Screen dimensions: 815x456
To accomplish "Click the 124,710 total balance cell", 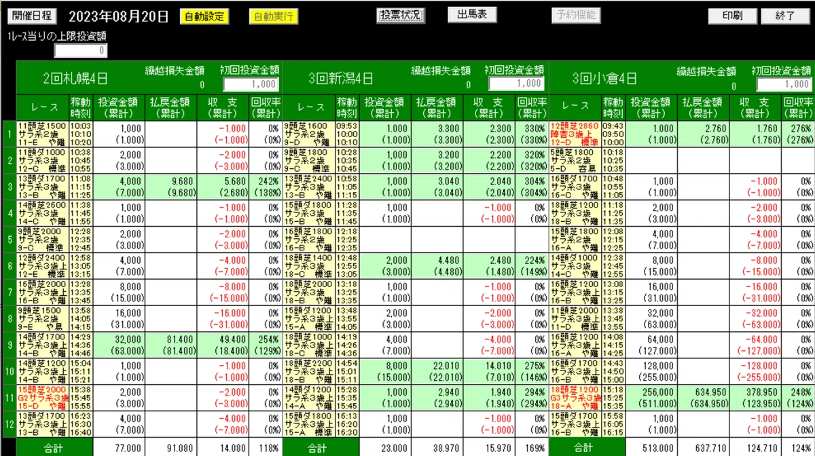I will (x=756, y=447).
